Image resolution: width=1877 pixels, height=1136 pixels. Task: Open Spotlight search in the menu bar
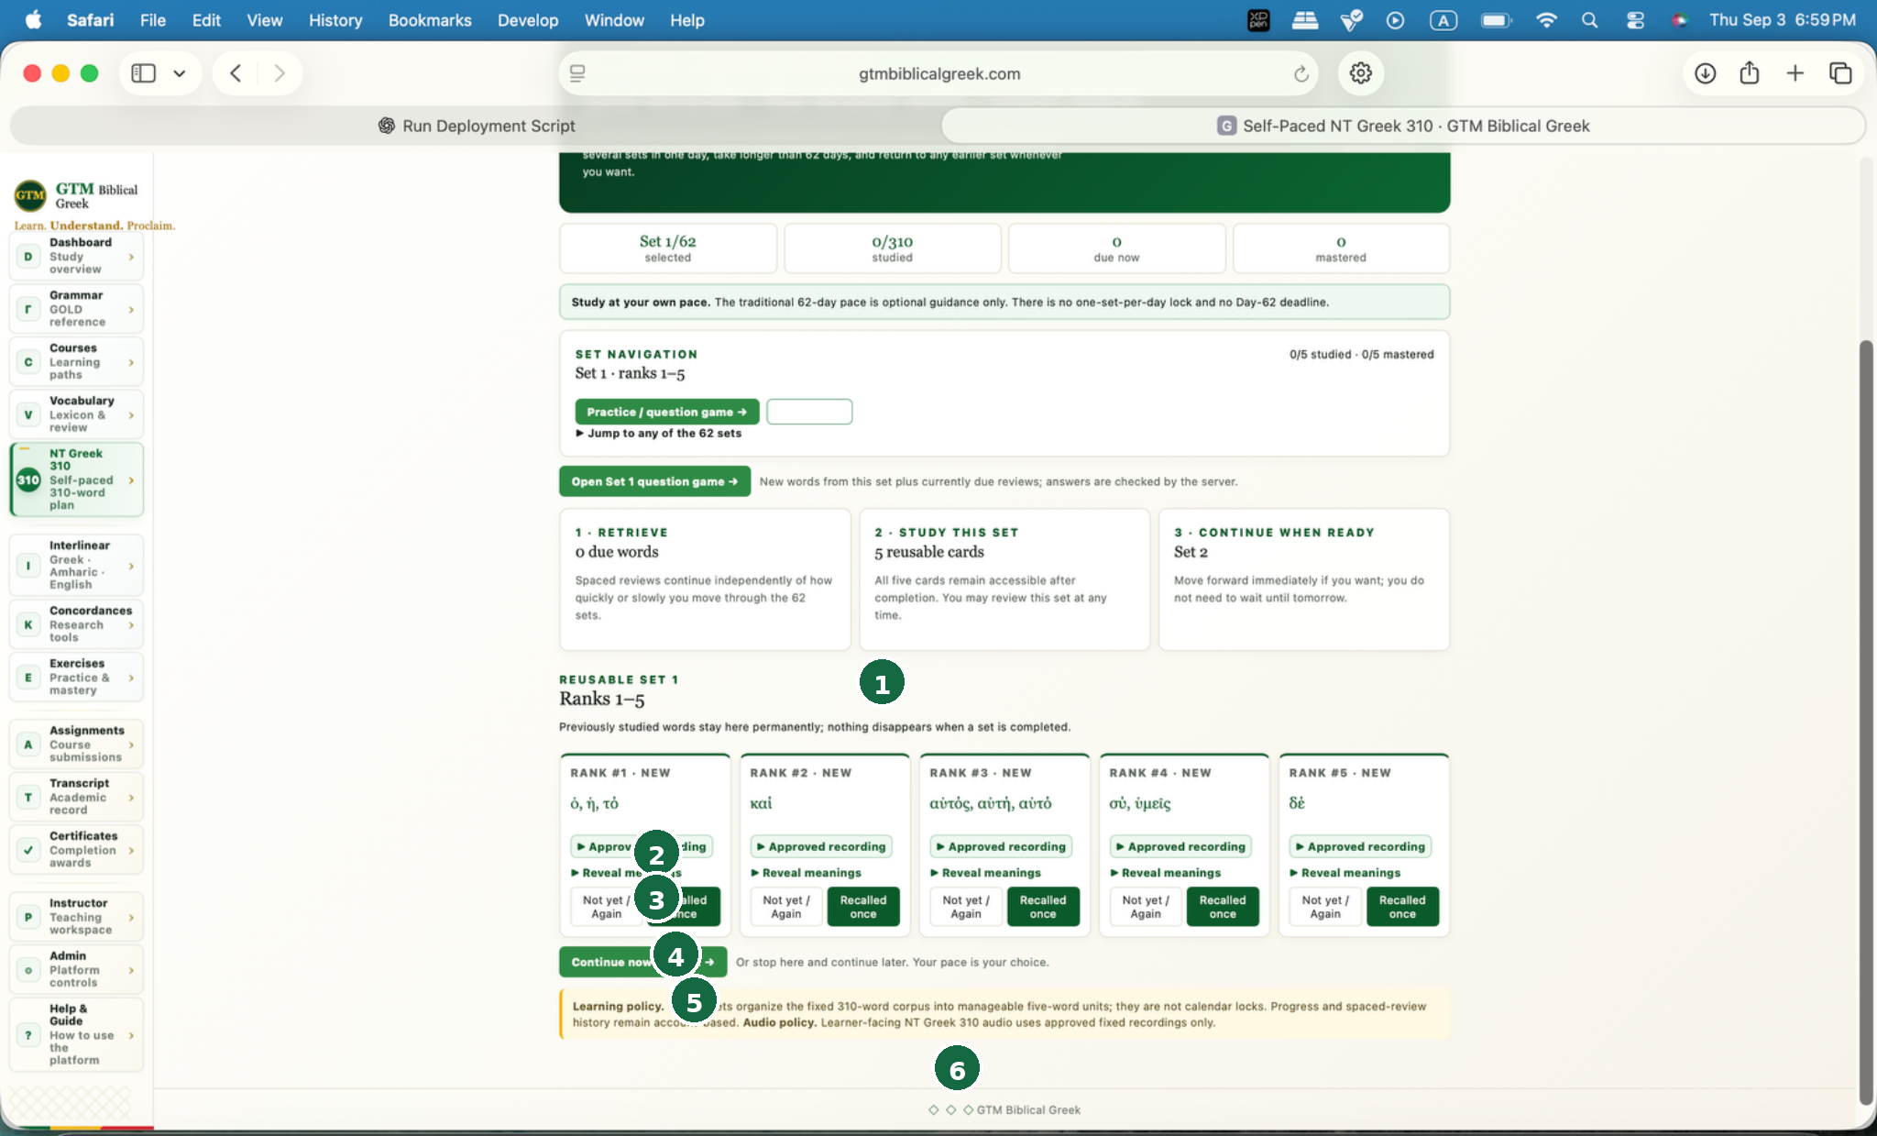click(x=1589, y=20)
